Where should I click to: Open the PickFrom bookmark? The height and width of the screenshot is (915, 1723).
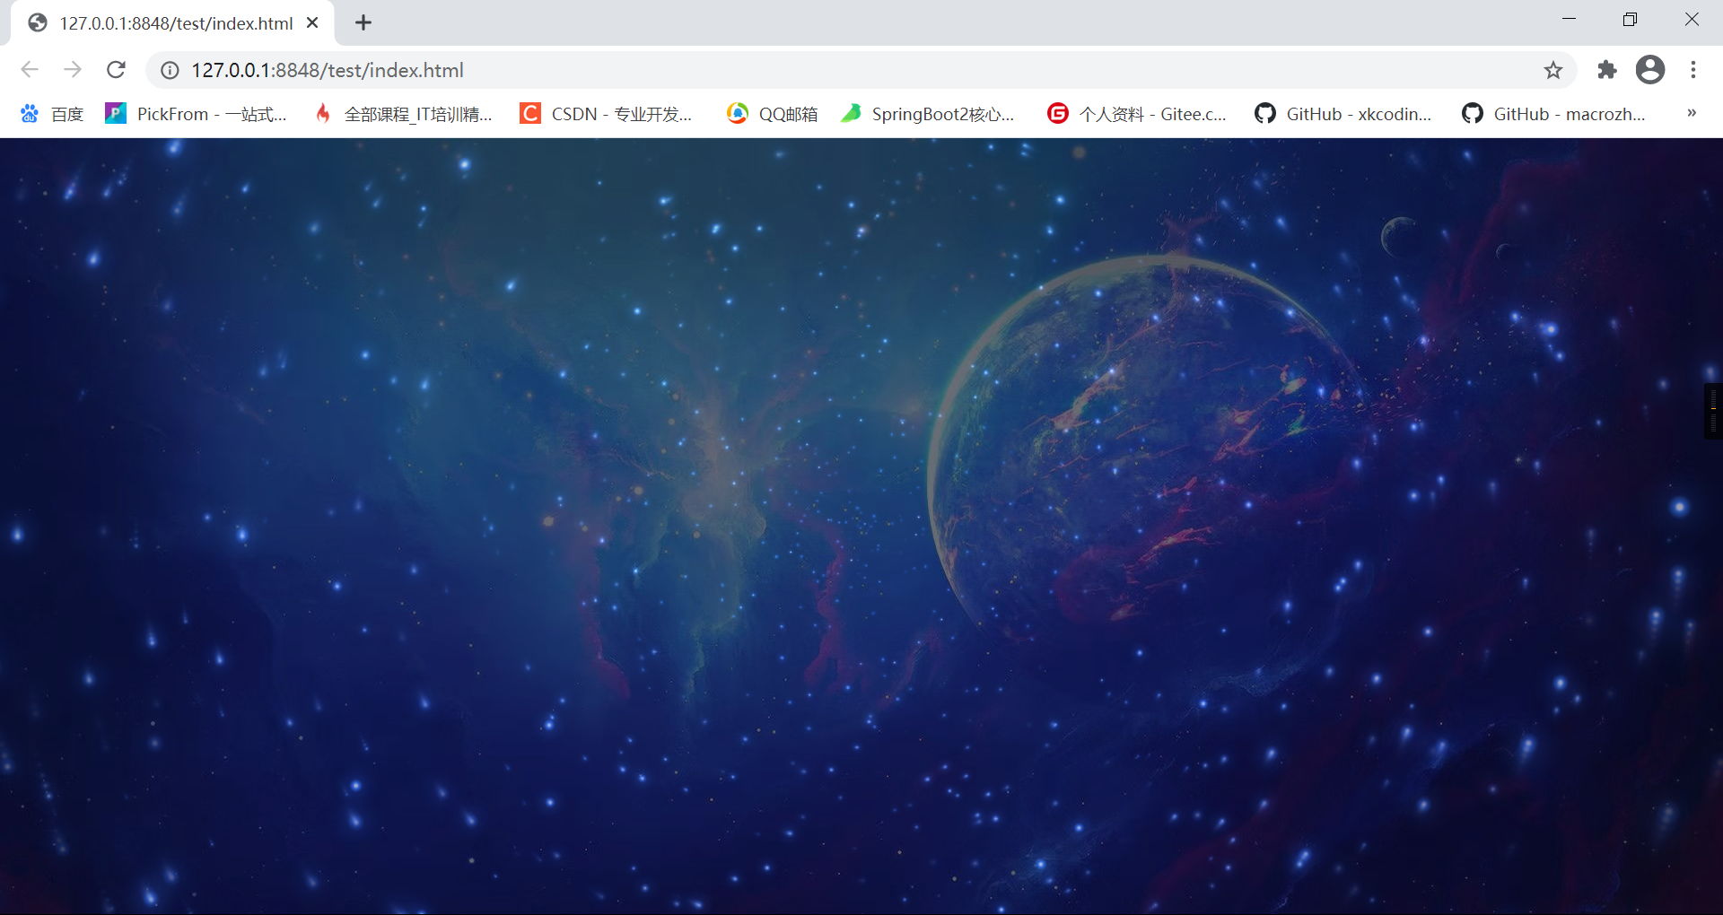(196, 114)
